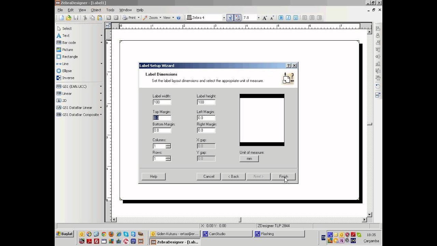Pick the Text tool

click(x=63, y=36)
